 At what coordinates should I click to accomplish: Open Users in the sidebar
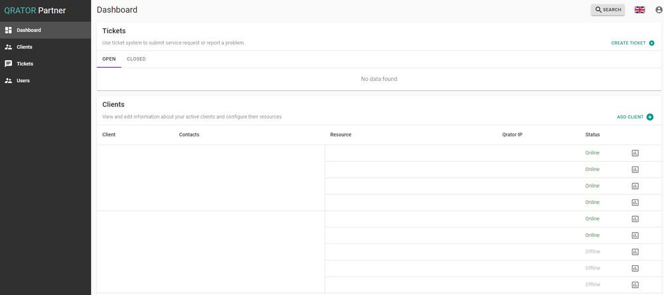pyautogui.click(x=45, y=80)
